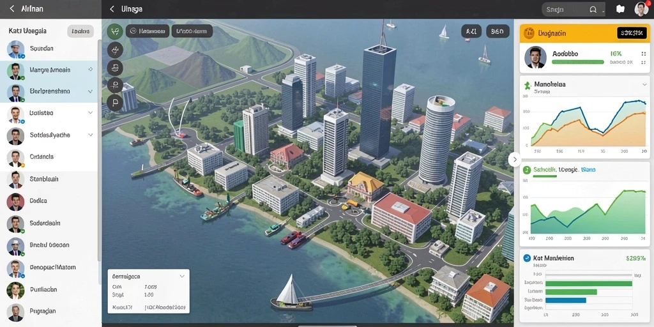
Task: Click the orange coin icon beside Uragnaoin
Action: click(529, 33)
